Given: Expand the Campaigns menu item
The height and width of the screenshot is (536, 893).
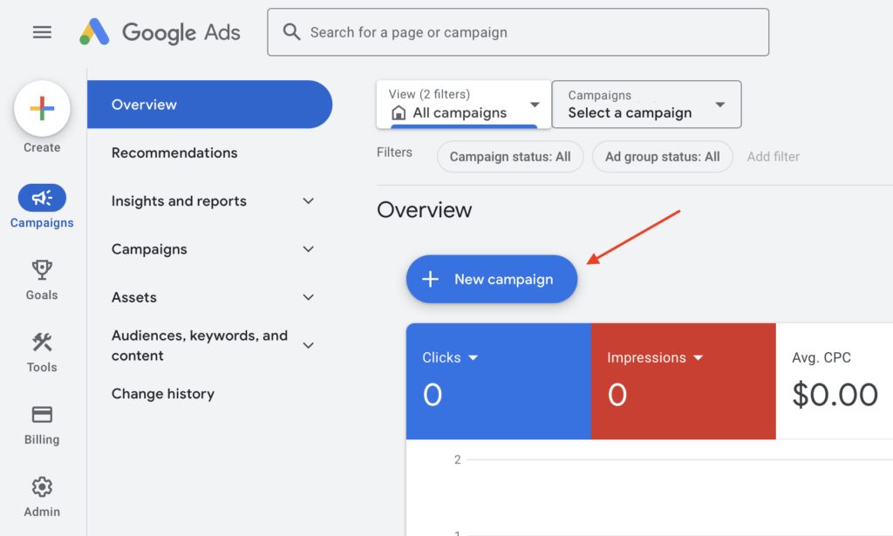Looking at the screenshot, I should click(149, 249).
